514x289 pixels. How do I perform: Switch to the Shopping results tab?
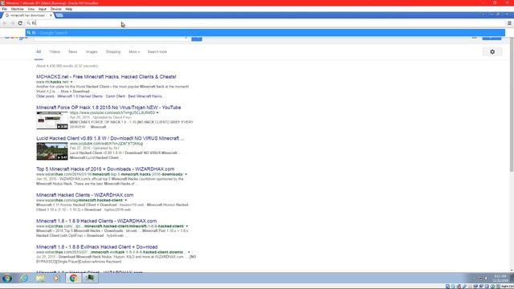[113, 51]
